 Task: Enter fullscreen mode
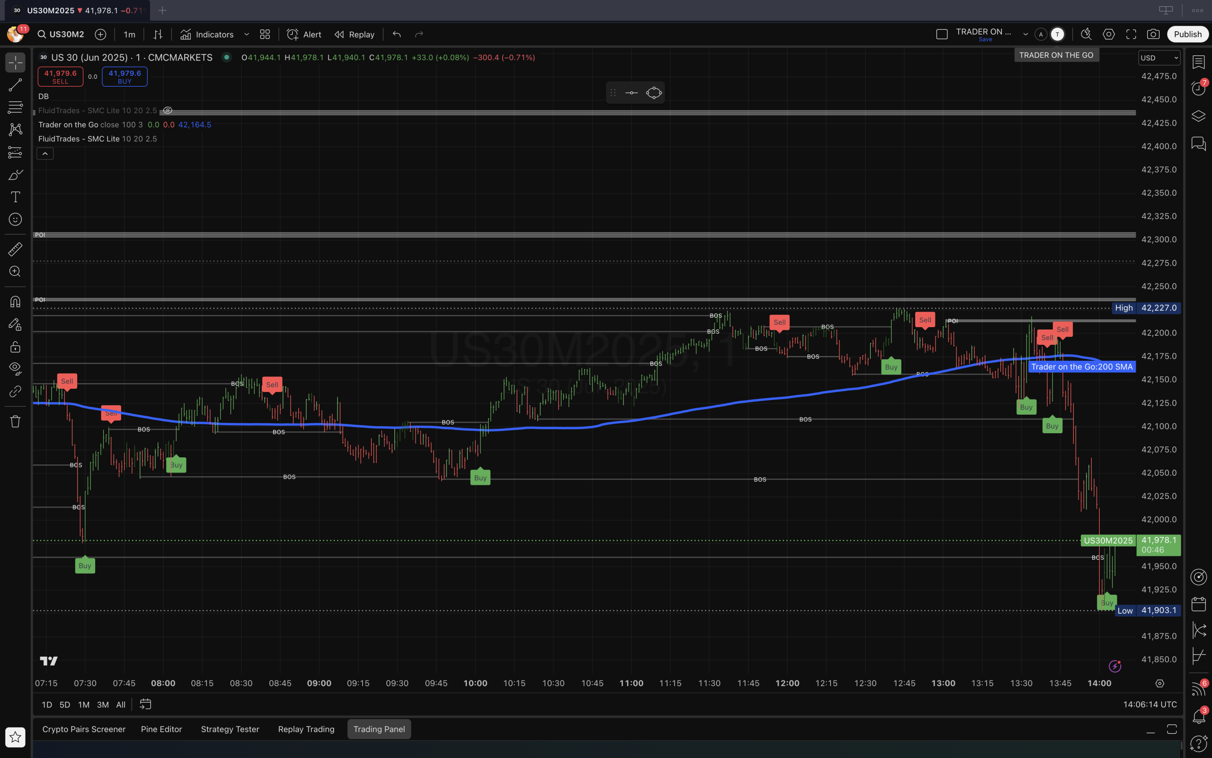click(x=1132, y=34)
